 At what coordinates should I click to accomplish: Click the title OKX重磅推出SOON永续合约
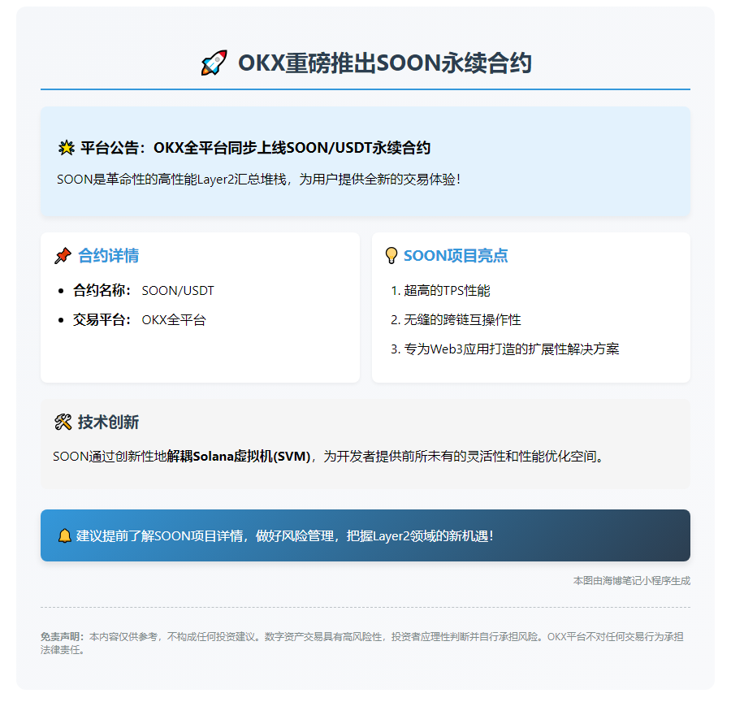coord(385,63)
